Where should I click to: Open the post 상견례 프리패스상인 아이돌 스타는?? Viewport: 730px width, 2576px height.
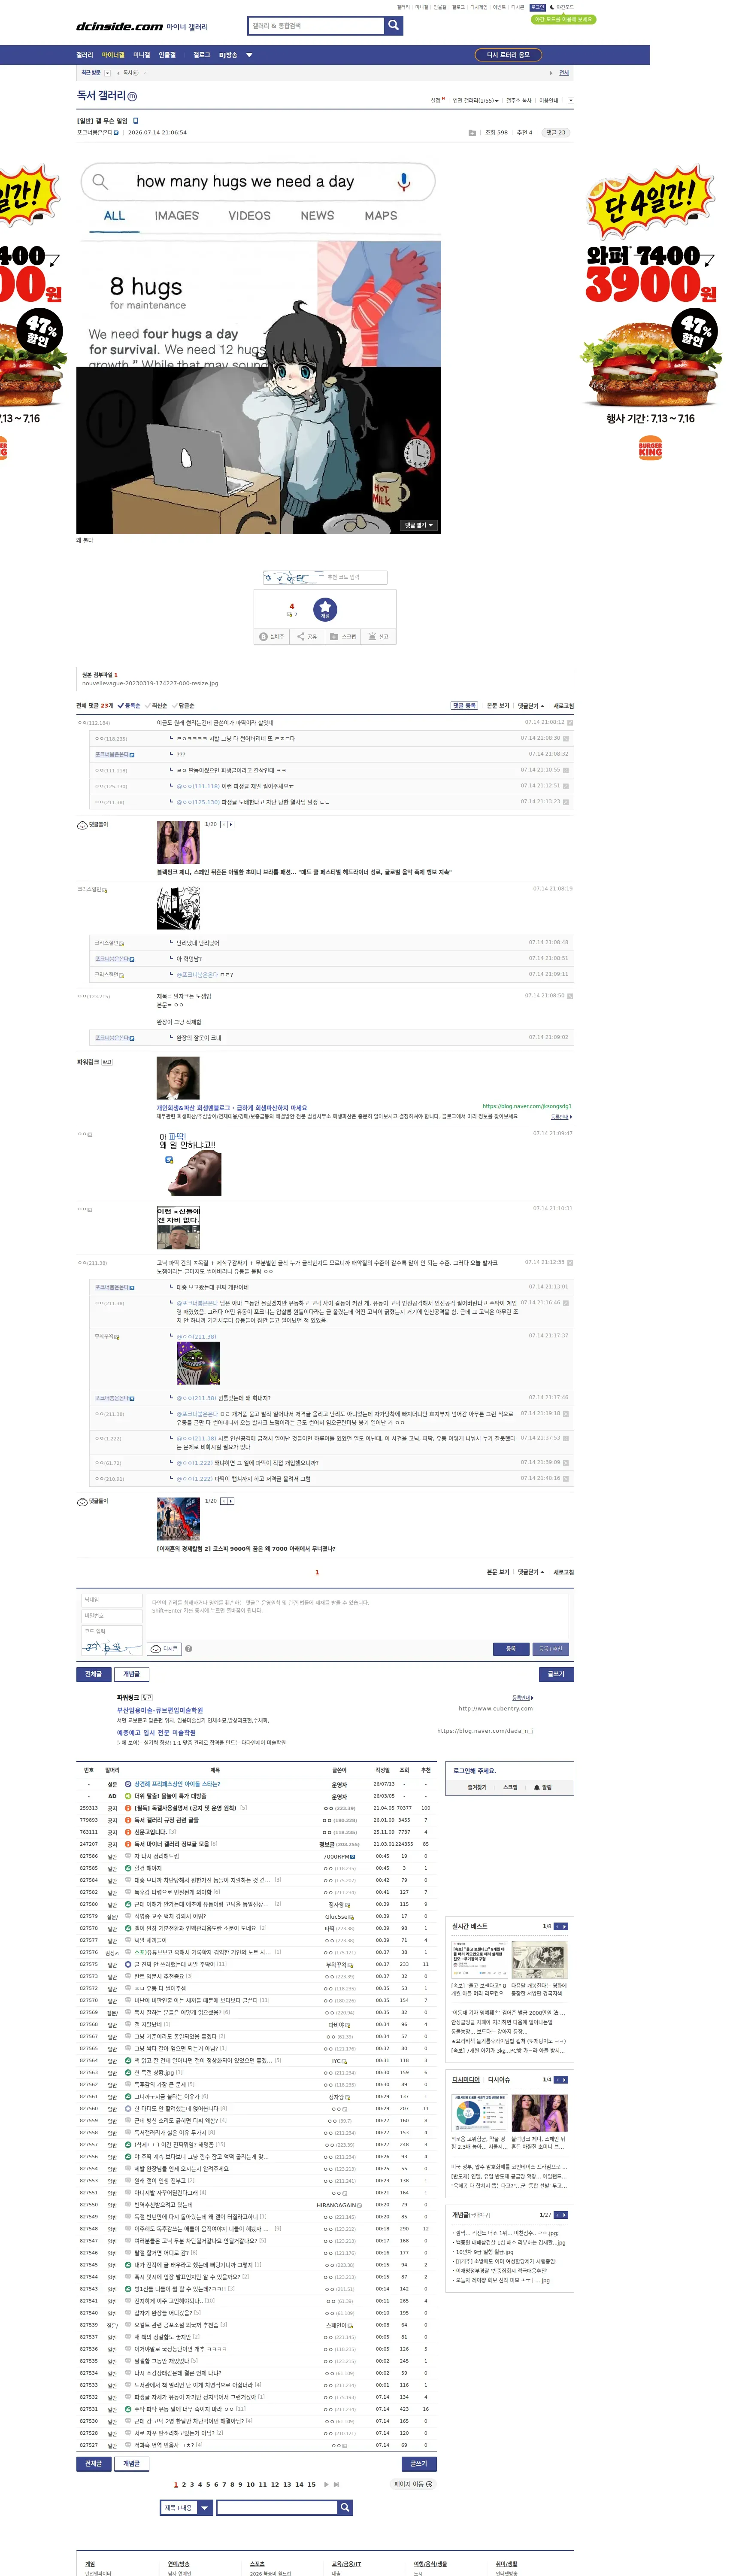(x=178, y=1784)
